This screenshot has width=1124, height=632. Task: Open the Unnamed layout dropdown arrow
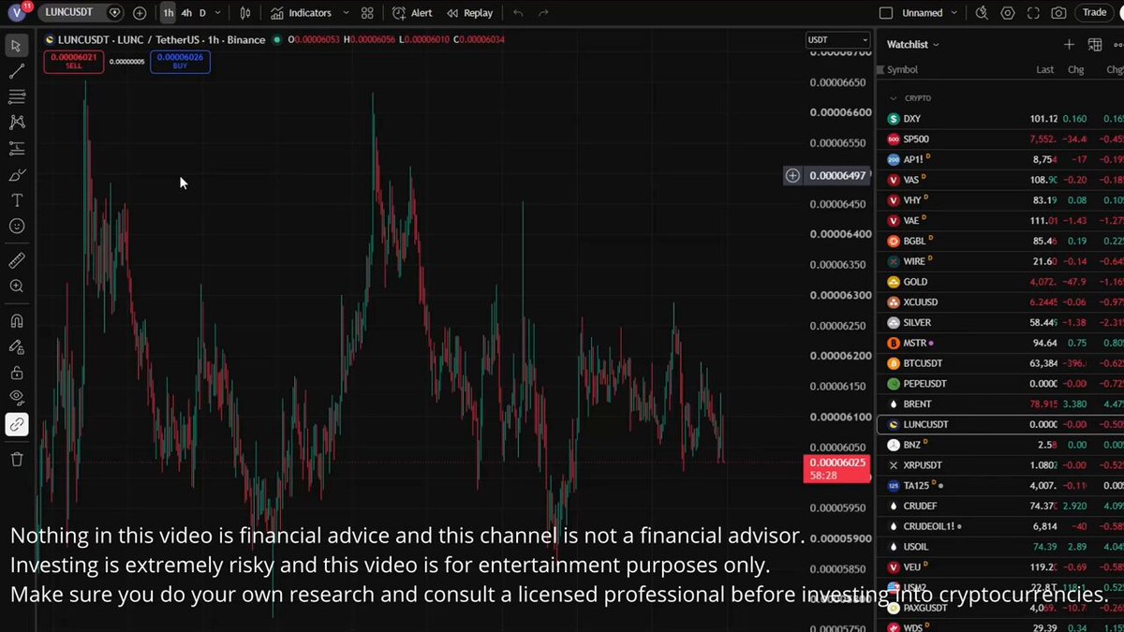[954, 13]
